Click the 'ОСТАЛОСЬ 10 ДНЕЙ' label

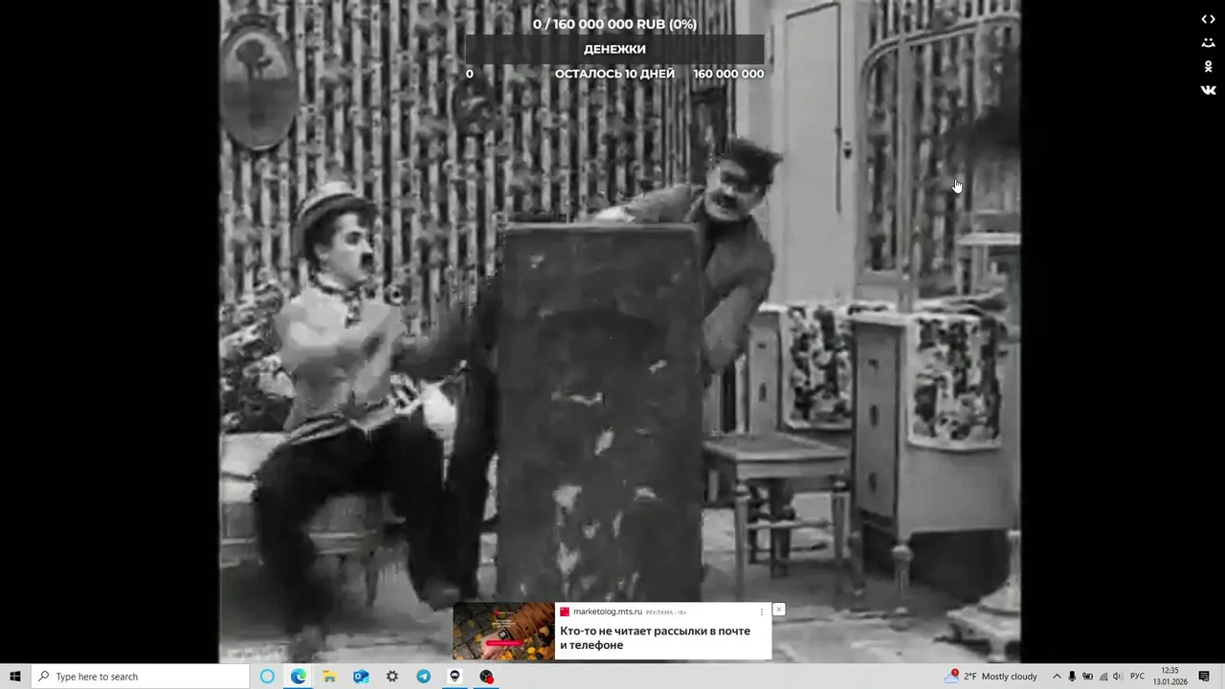[614, 74]
